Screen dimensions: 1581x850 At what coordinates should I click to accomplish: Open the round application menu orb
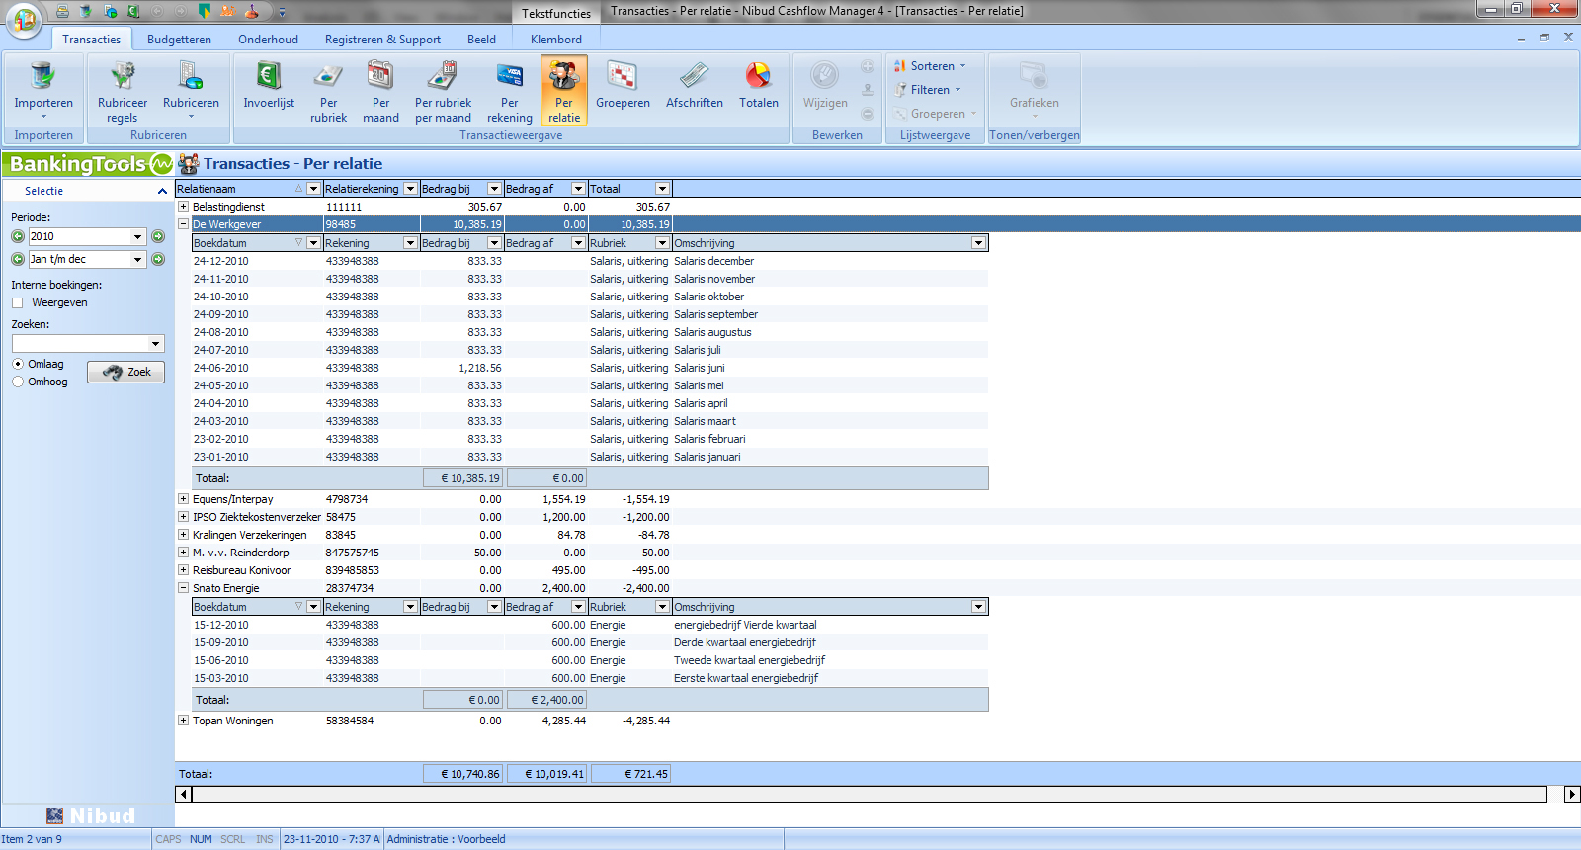[24, 19]
